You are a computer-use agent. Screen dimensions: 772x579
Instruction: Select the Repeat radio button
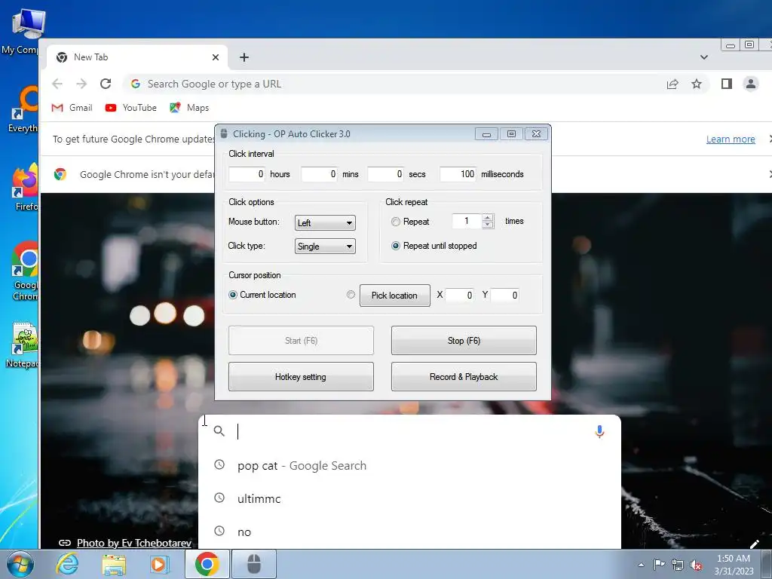tap(395, 222)
